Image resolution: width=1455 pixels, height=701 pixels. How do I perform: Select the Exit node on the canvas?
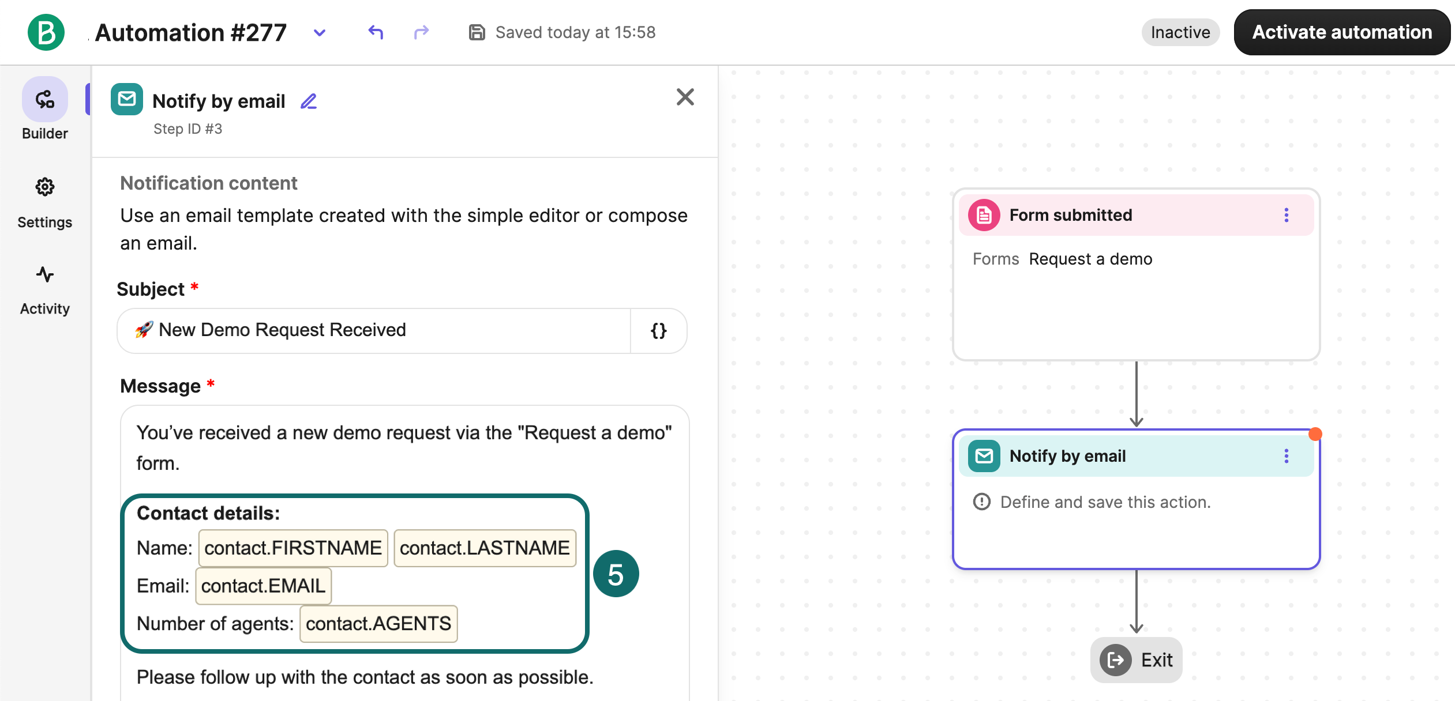(1136, 659)
